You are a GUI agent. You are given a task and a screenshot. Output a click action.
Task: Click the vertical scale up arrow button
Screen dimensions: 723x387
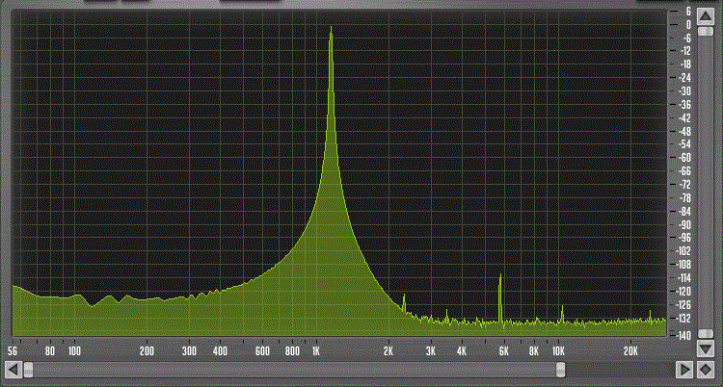tap(706, 17)
